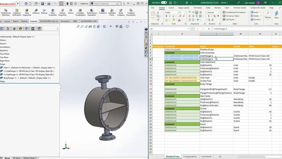Open Format as Table dropdown
Screen dimensions: 282x159
tap(231, 16)
